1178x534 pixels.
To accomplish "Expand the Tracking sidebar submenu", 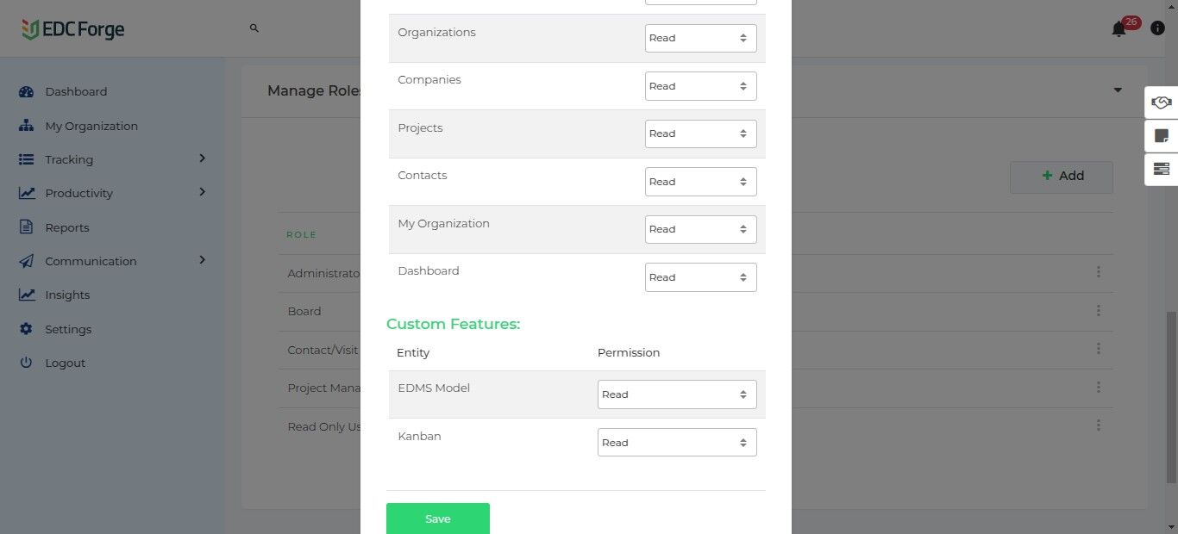I will [202, 158].
